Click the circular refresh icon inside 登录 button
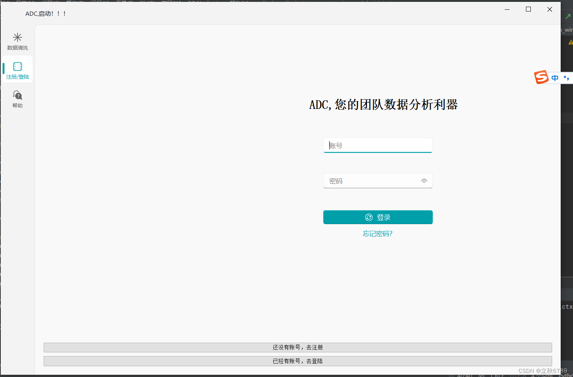Image resolution: width=573 pixels, height=377 pixels. click(x=368, y=217)
